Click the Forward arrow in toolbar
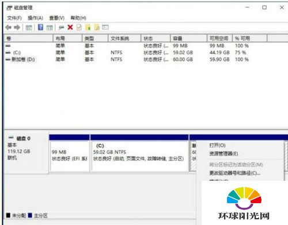The width and height of the screenshot is (288, 225). pyautogui.click(x=17, y=28)
